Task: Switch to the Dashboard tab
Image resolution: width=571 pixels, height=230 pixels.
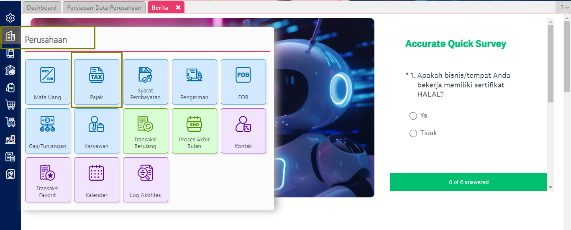Action: click(42, 8)
